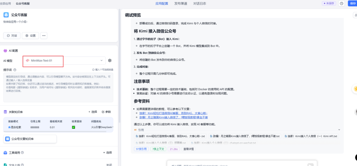Click the 公众号客服 app cube icon
The image size is (357, 166).
click(6, 15)
